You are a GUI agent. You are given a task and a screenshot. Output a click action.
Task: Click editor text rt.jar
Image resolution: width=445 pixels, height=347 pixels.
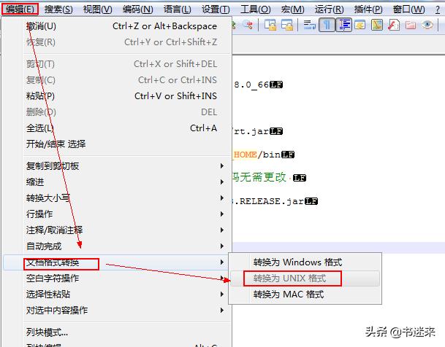[x=251, y=131]
